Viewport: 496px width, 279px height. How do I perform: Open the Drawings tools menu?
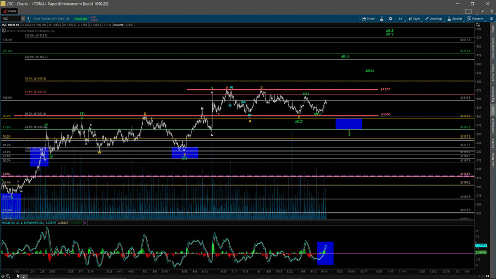[x=434, y=19]
